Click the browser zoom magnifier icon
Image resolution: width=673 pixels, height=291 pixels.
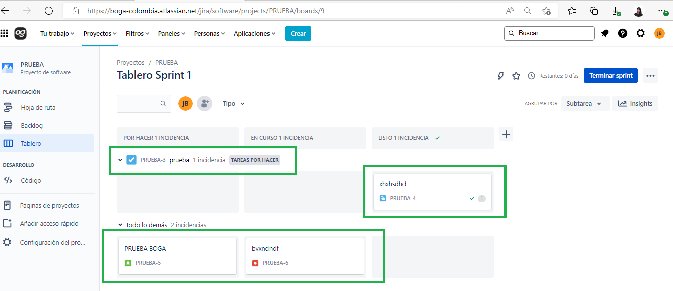[528, 10]
